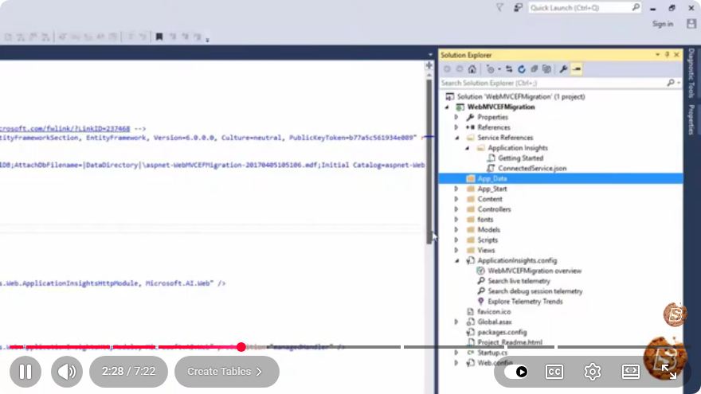Click the video progress bar scrubber dot
Screen dimensions: 701x394
(x=241, y=347)
